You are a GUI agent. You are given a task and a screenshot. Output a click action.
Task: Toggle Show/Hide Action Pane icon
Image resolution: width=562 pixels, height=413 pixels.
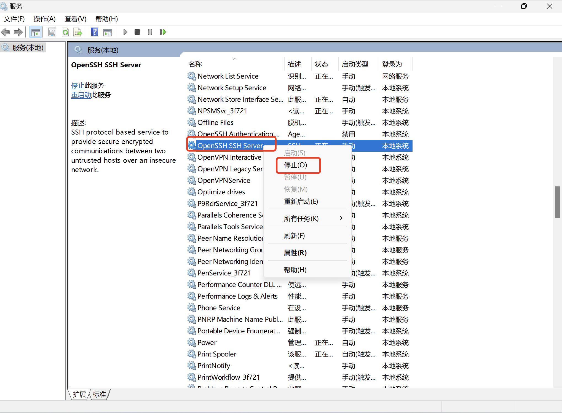(x=108, y=32)
